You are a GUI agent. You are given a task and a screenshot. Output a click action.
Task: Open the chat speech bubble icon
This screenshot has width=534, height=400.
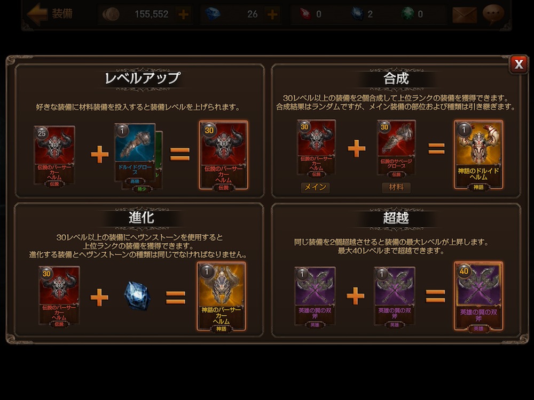point(493,14)
